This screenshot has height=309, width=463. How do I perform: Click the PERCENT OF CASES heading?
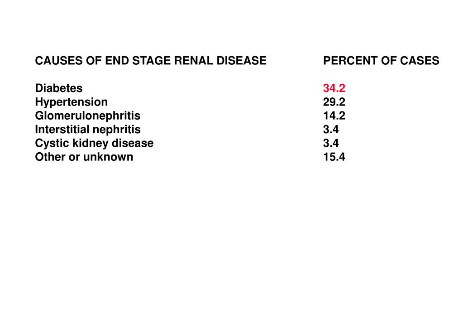(x=381, y=61)
